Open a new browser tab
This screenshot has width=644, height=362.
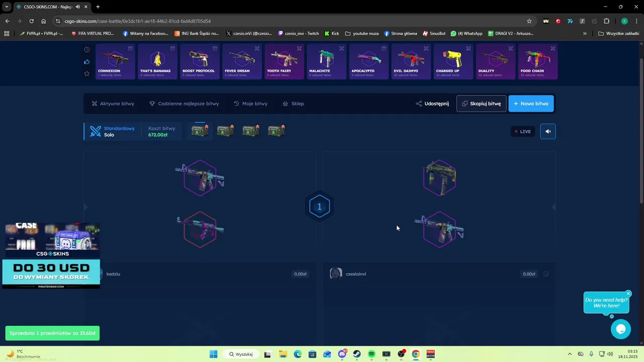click(98, 7)
